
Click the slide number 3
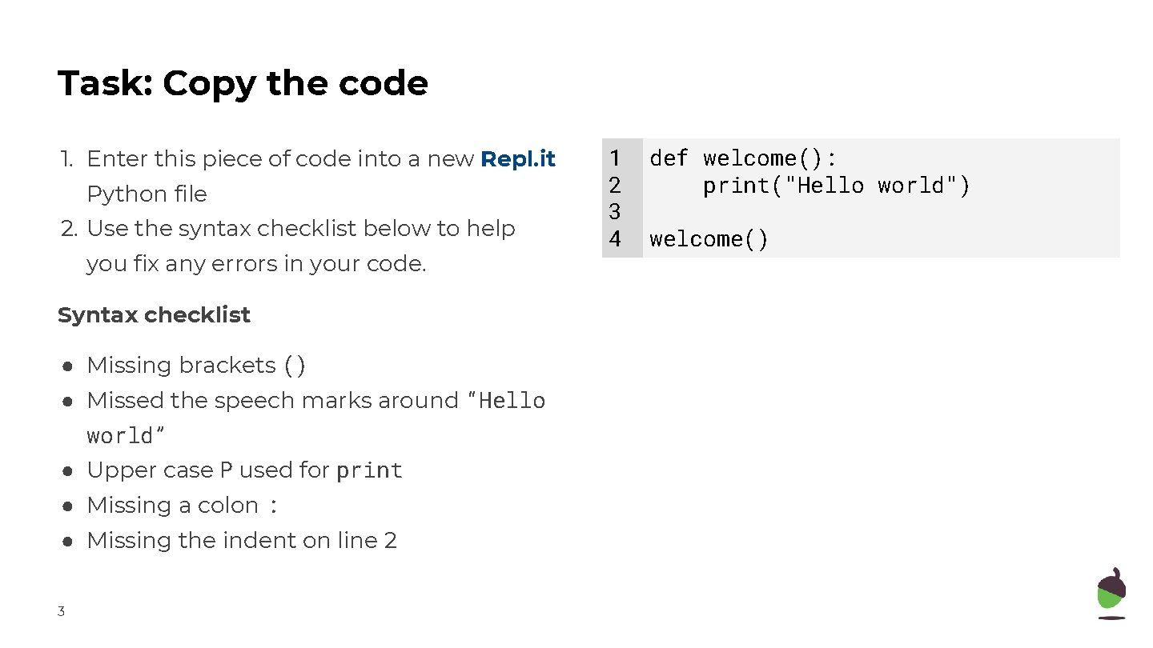click(x=61, y=612)
